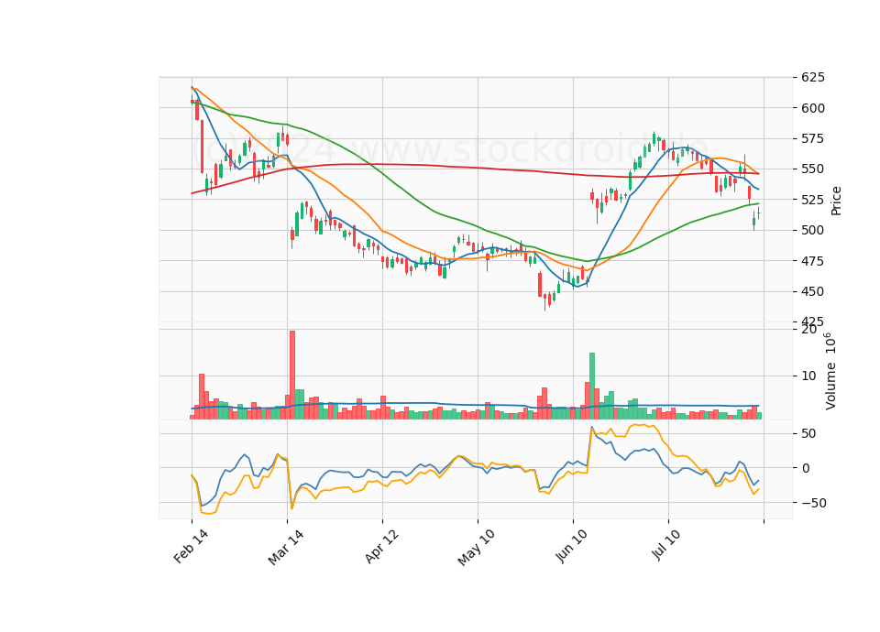The height and width of the screenshot is (632, 880).
Task: Click the 425 label at the Price axis bottom
Action: pos(813,321)
